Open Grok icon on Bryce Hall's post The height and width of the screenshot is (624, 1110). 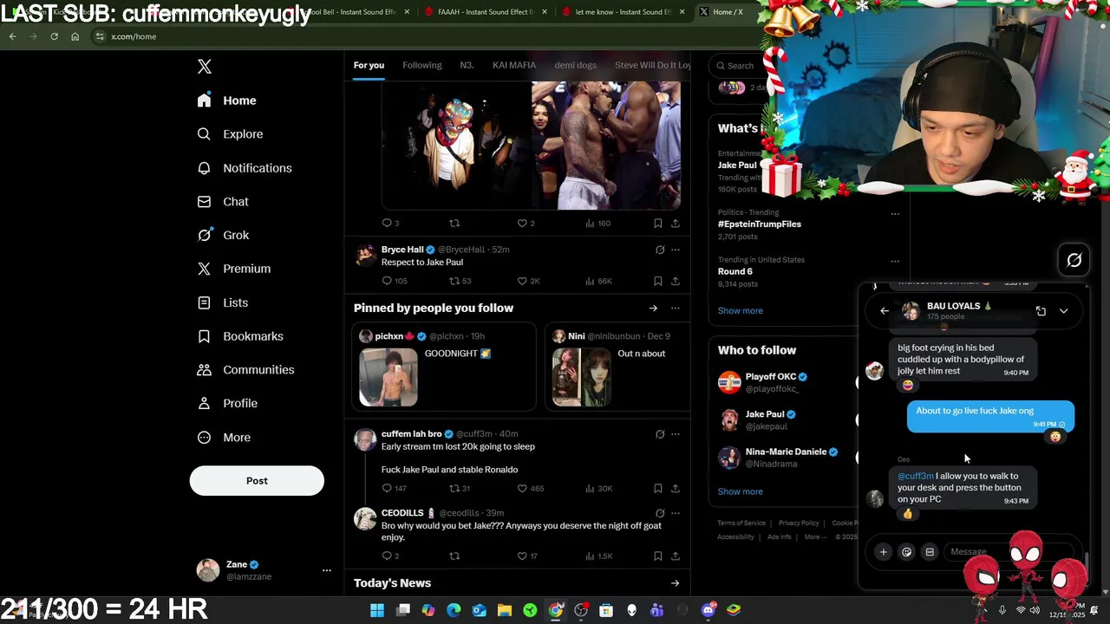click(x=660, y=250)
